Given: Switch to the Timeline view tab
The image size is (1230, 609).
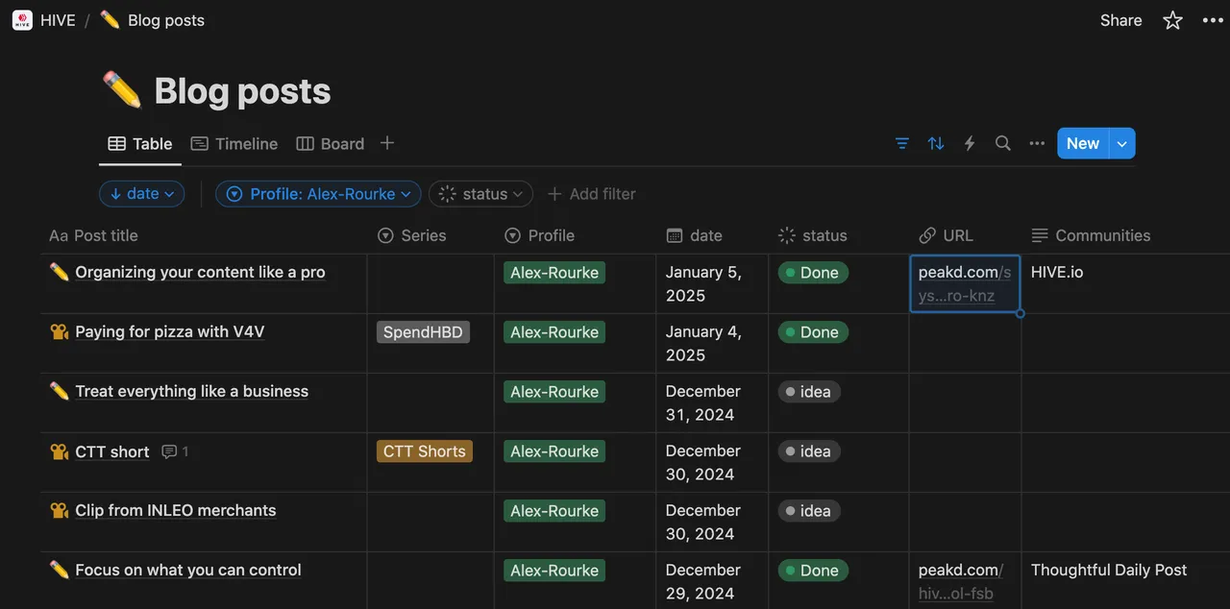Looking at the screenshot, I should coord(234,144).
